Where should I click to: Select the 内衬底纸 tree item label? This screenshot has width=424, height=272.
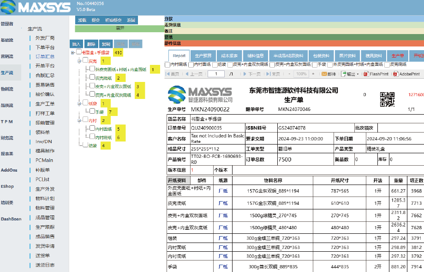(103, 137)
